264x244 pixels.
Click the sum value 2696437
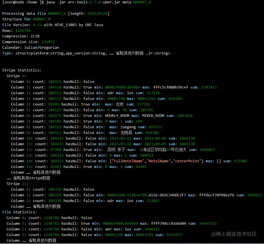(x=255, y=195)
